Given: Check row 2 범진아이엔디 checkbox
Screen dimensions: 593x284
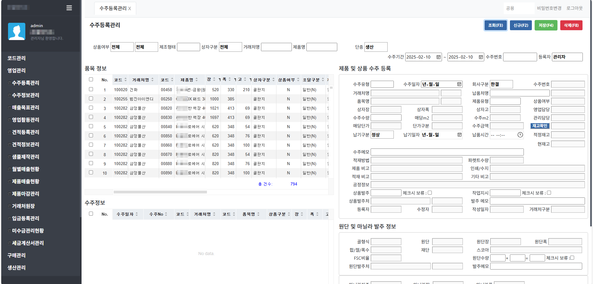Looking at the screenshot, I should click(91, 99).
